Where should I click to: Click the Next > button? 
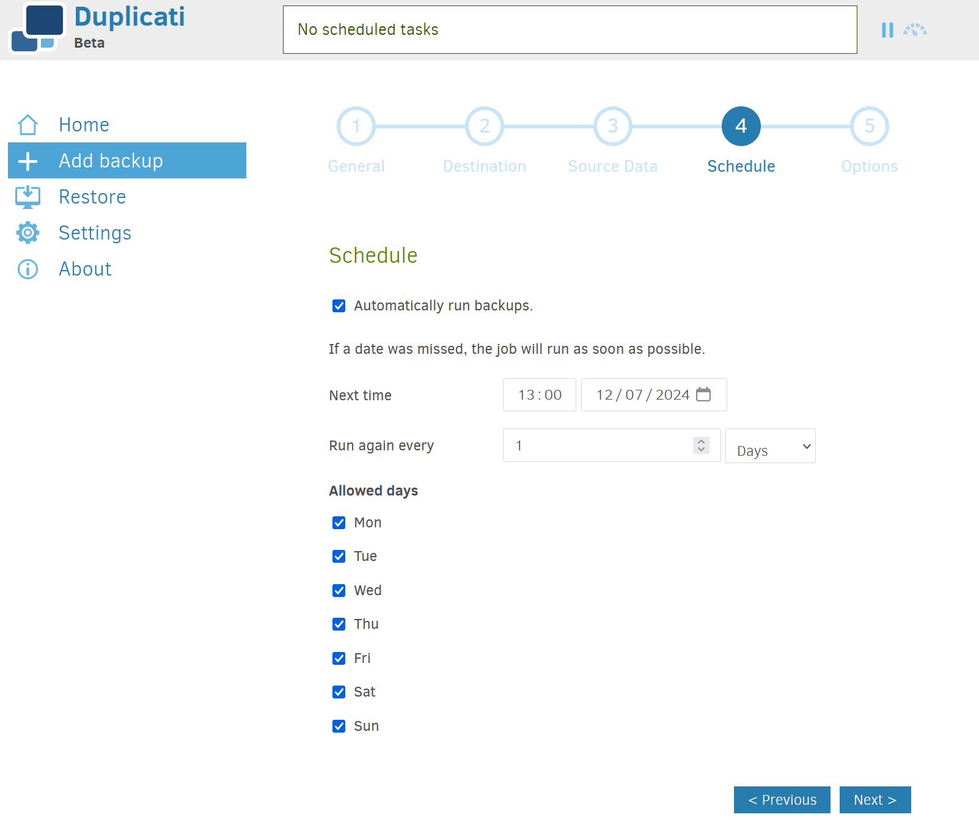[875, 800]
